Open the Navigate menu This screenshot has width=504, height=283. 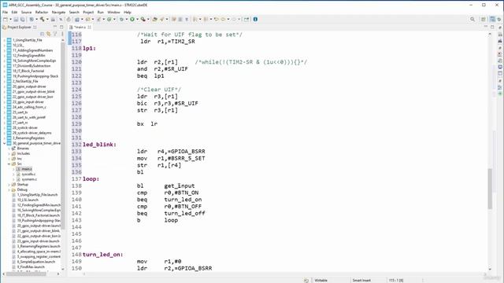point(58,13)
